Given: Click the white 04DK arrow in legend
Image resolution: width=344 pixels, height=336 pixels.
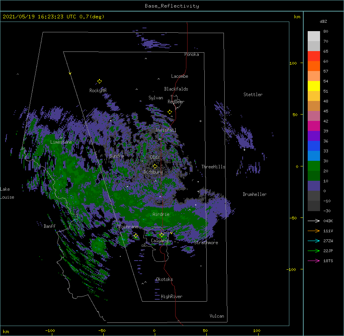Looking at the screenshot, I should [x=314, y=221].
